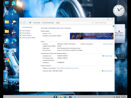Screen dimensions: 131x98
Task: Refresh the Control Panel address bar
Action: 92,23
